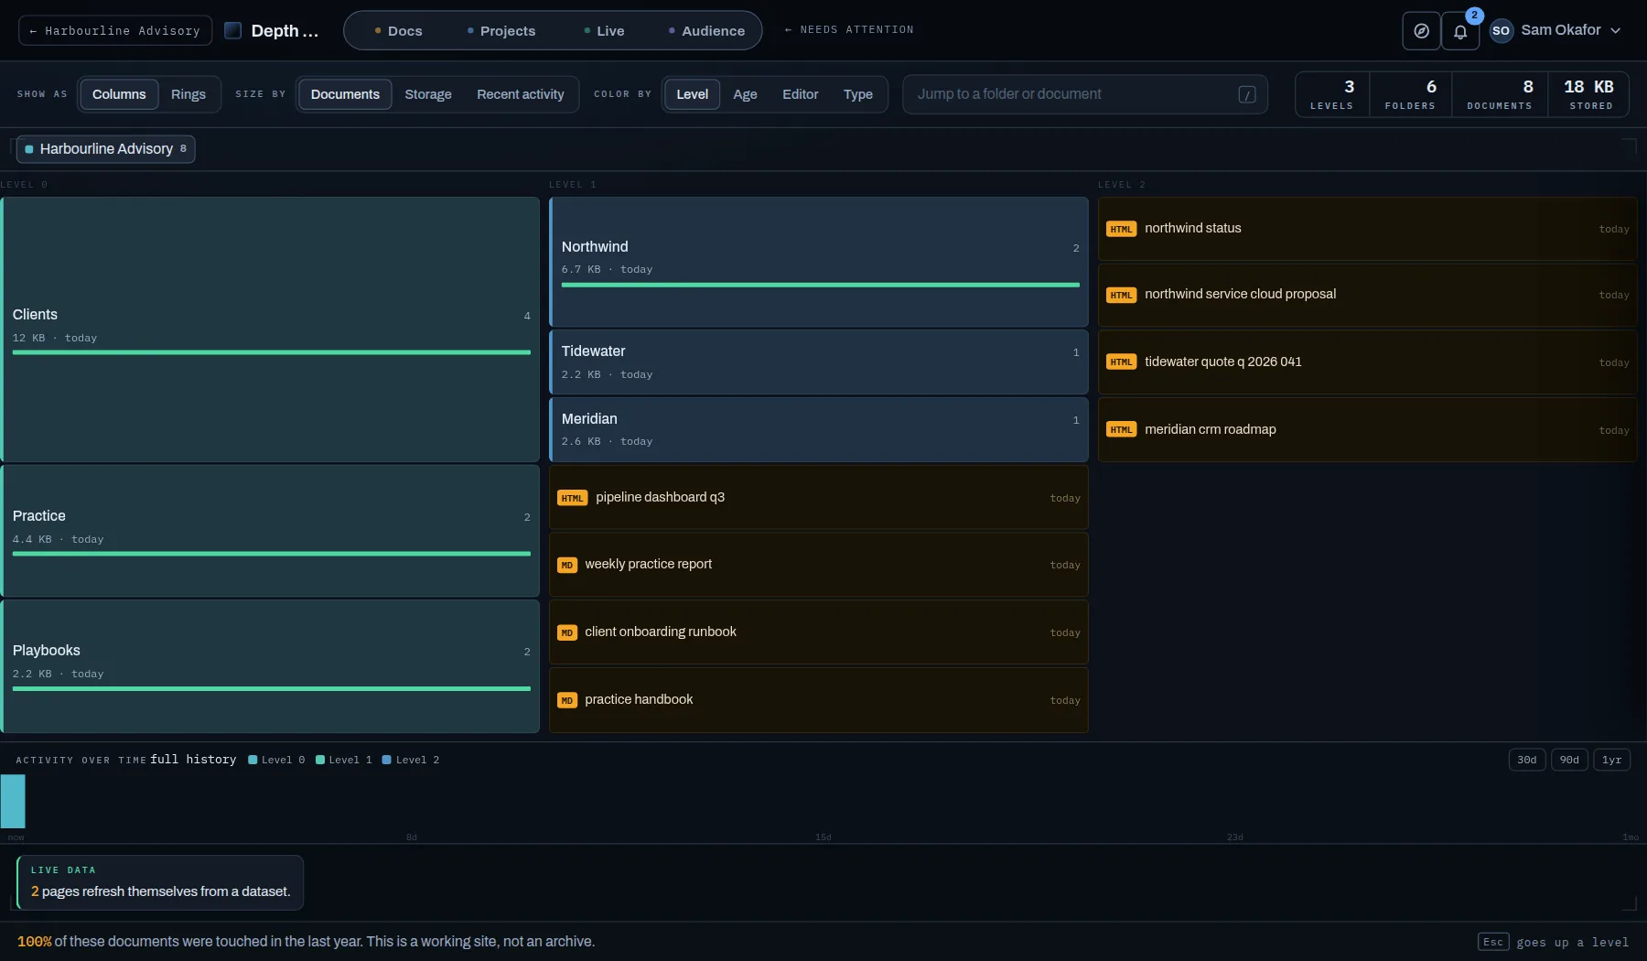Click the slash shortcut icon in search
The height and width of the screenshot is (961, 1647).
pyautogui.click(x=1247, y=94)
